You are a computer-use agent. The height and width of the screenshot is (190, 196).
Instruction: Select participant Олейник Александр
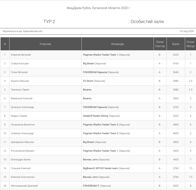(22, 133)
